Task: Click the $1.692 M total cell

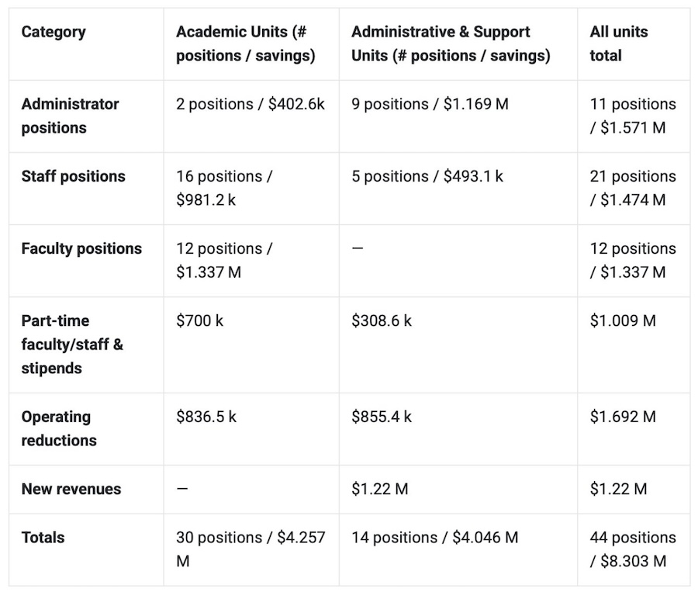Action: coord(623,417)
